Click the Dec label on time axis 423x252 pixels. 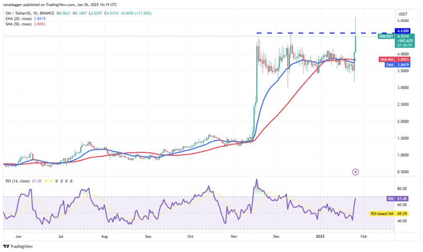tap(276, 236)
